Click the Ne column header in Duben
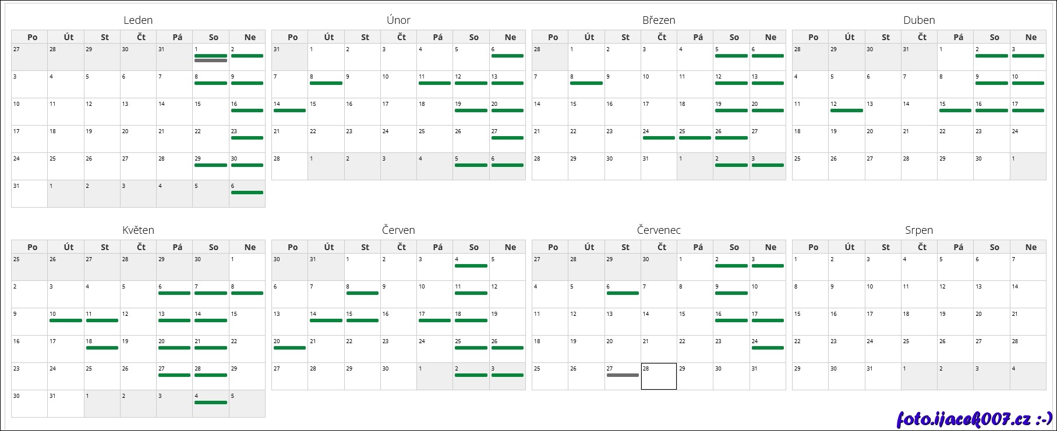The width and height of the screenshot is (1057, 431). coord(1031,37)
